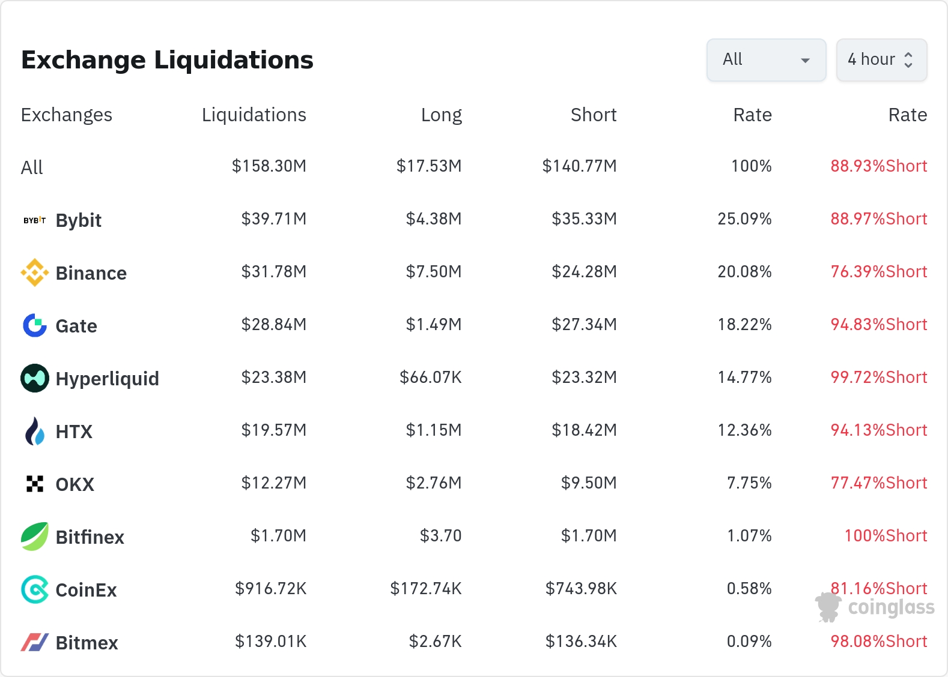
Task: Click the Hyperliquid logo icon
Action: pyautogui.click(x=34, y=378)
